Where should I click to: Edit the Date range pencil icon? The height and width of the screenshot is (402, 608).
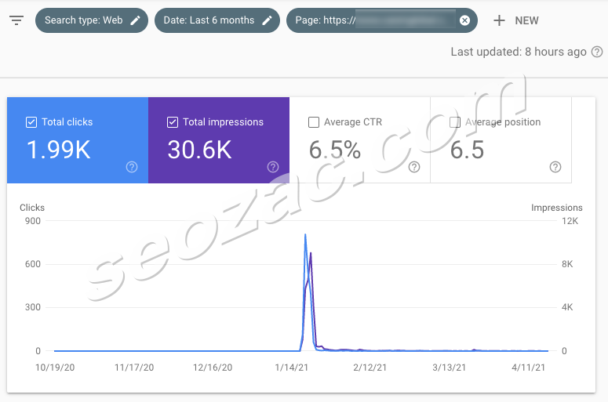coord(267,20)
